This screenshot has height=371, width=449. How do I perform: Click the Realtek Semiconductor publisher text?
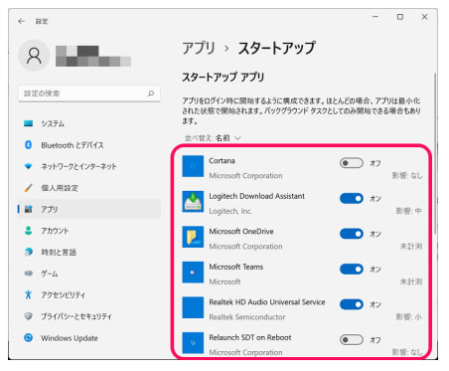pyautogui.click(x=247, y=317)
